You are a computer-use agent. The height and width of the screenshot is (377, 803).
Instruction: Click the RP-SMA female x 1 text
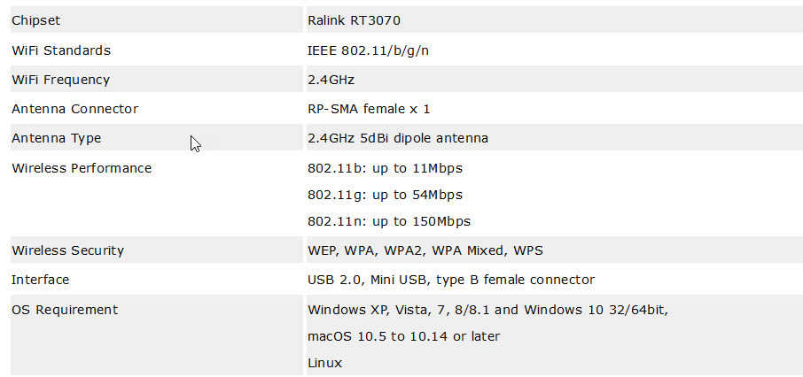click(369, 109)
